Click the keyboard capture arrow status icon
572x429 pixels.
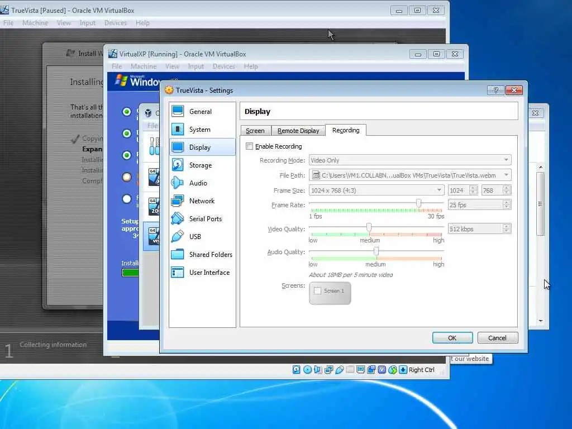coord(403,370)
